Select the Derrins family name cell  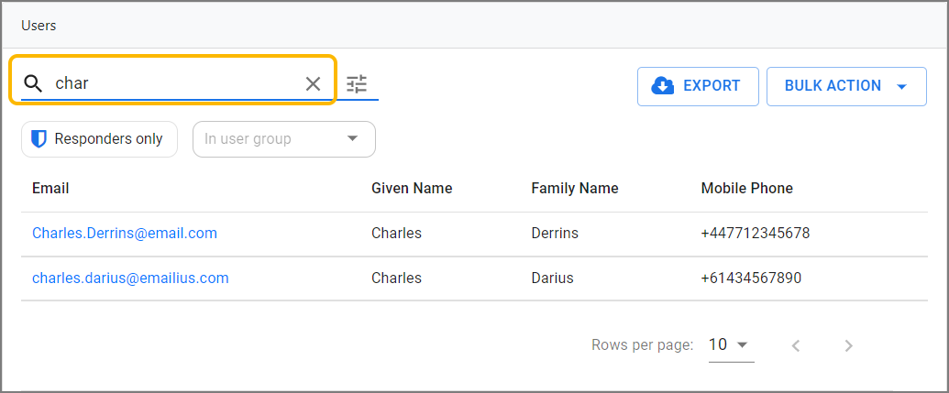[555, 233]
